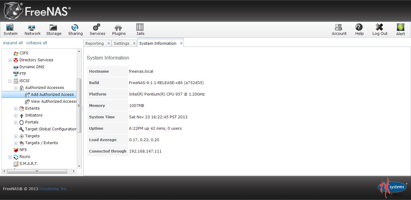The image size is (411, 200).
Task: Open the Services gear icon
Action: (97, 27)
